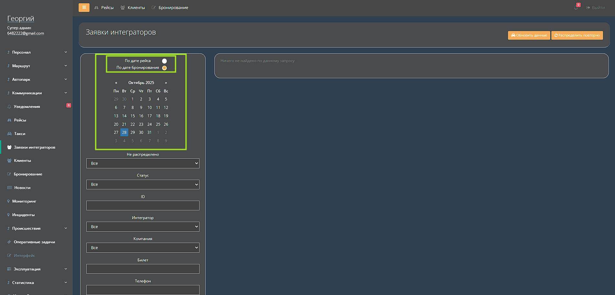
Task: Select the 'По дате бронирования' radio button
Action: coord(164,68)
